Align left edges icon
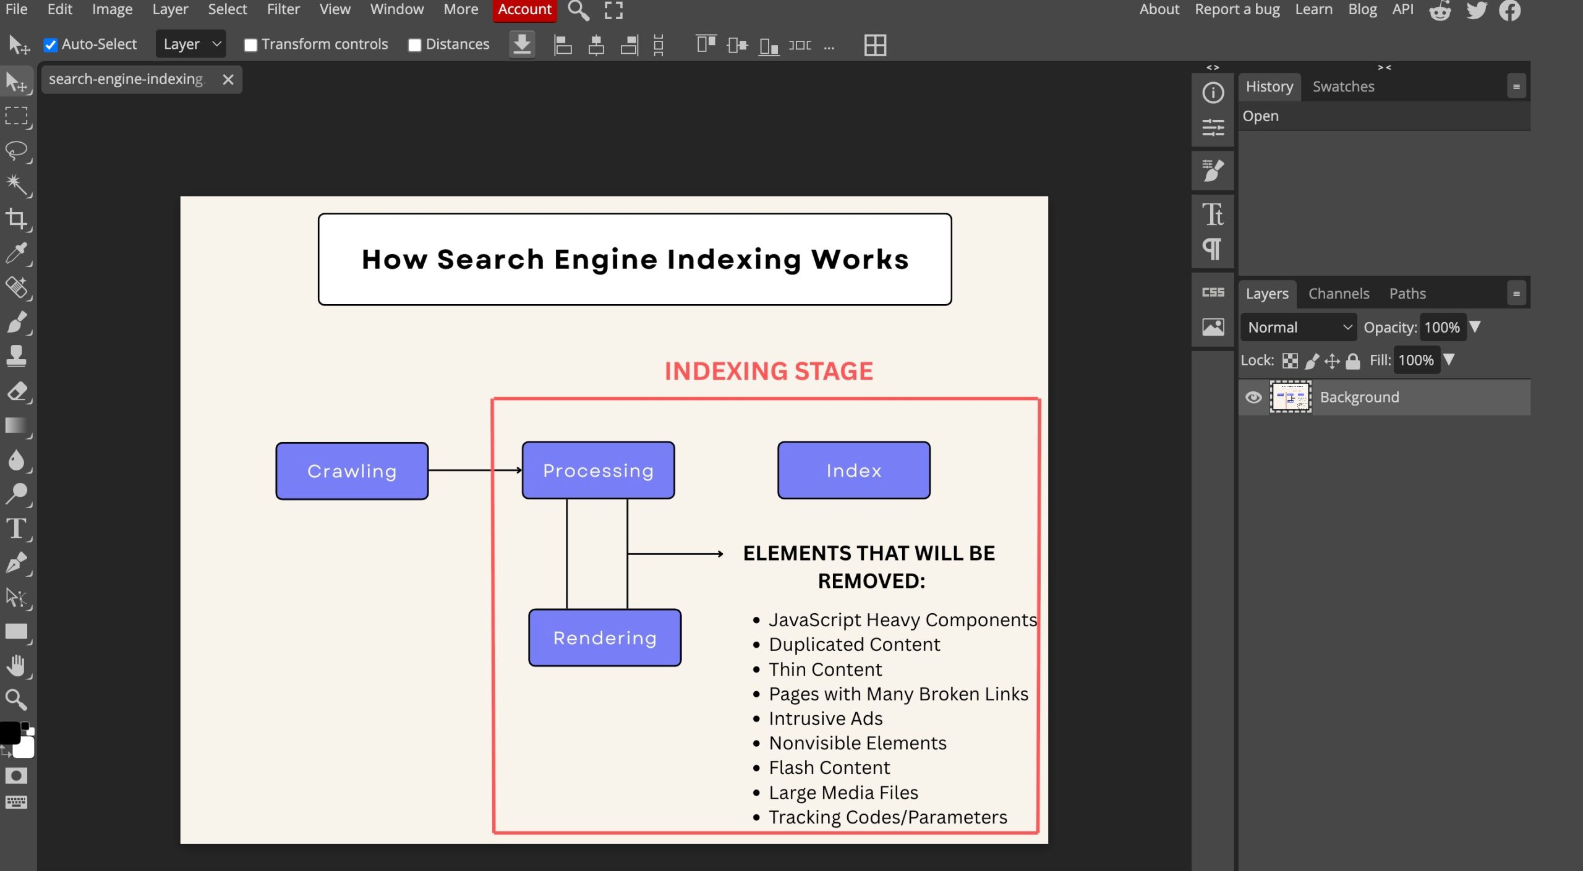The image size is (1583, 871). pyautogui.click(x=563, y=45)
